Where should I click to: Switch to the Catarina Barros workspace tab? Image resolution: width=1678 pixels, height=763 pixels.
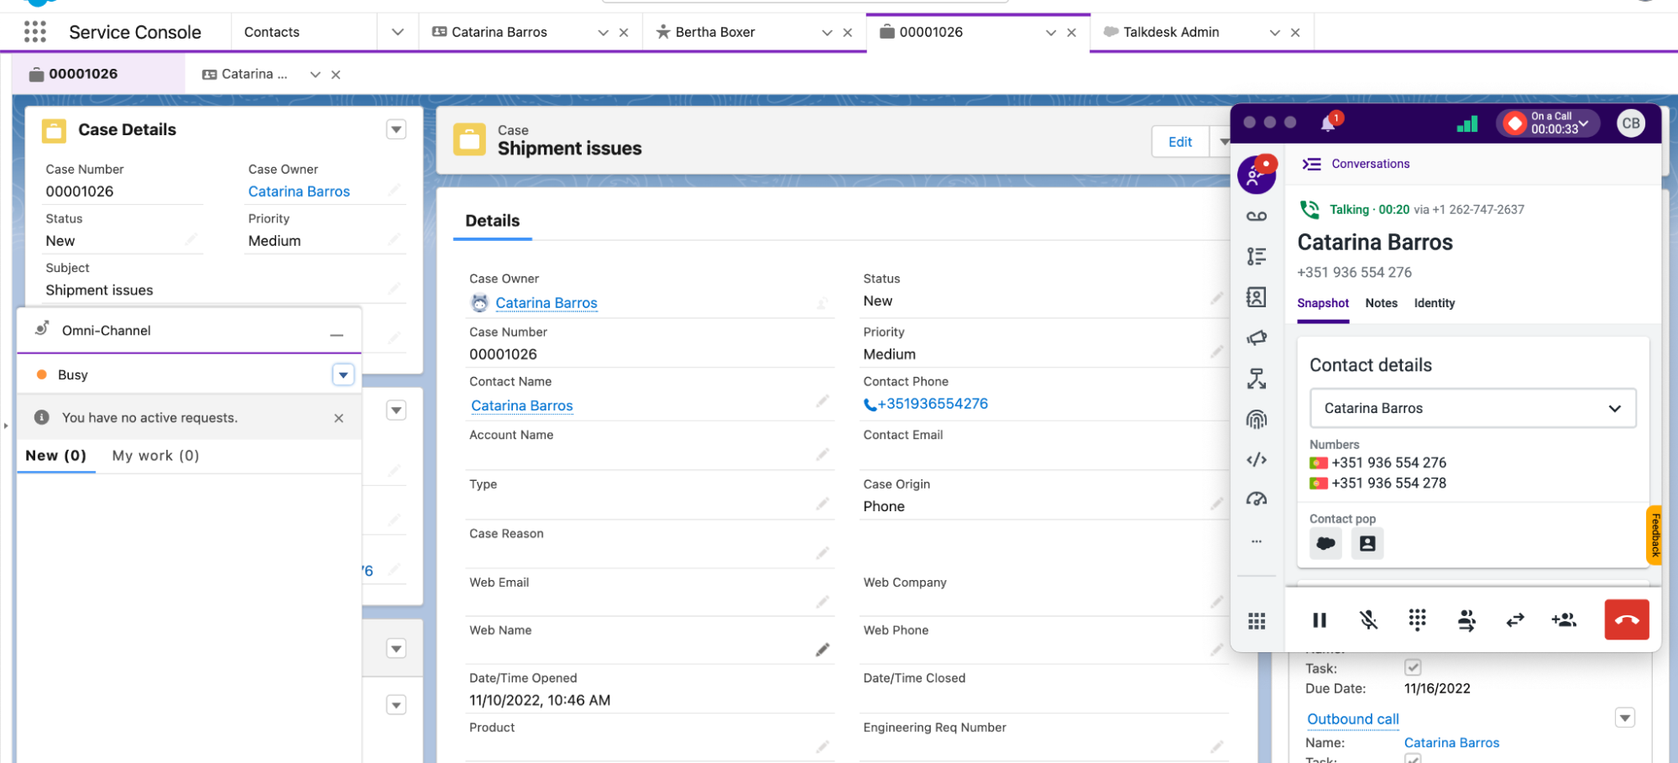click(499, 32)
